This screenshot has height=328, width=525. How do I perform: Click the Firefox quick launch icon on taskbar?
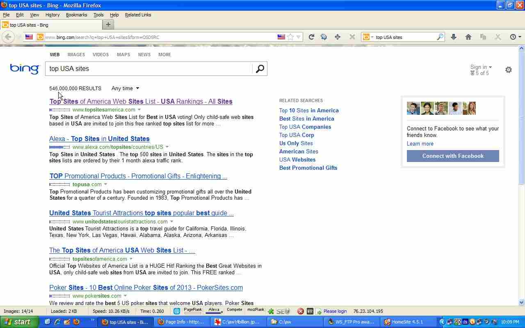(x=76, y=322)
